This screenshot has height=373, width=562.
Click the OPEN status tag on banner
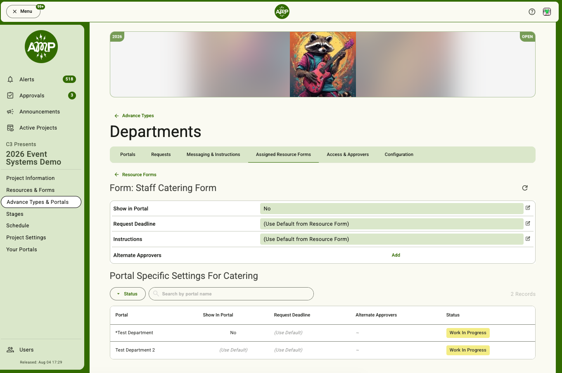click(527, 37)
